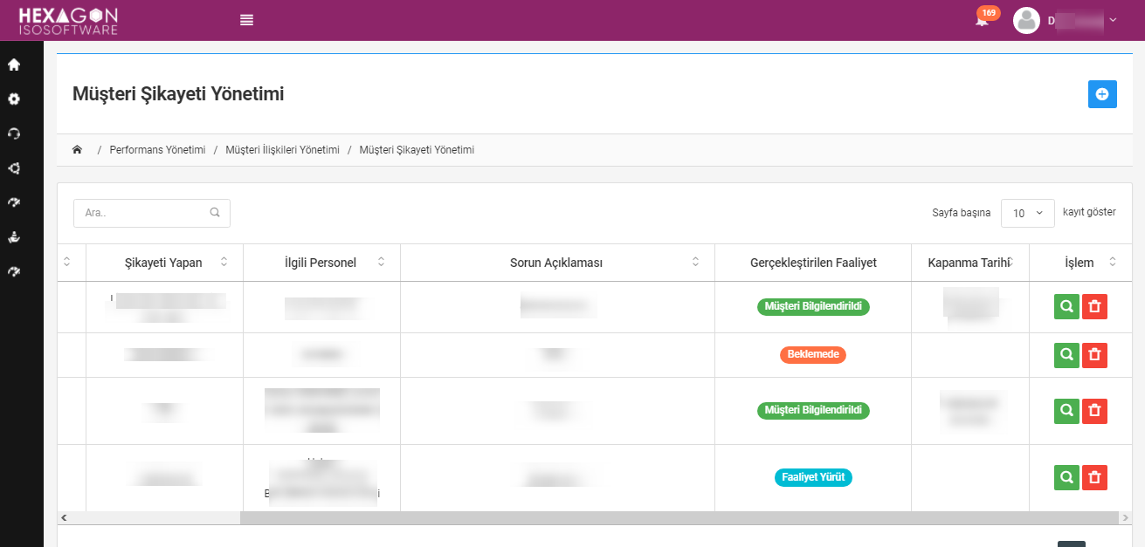Open the settings gear in the sidebar
This screenshot has width=1145, height=547.
click(x=14, y=99)
